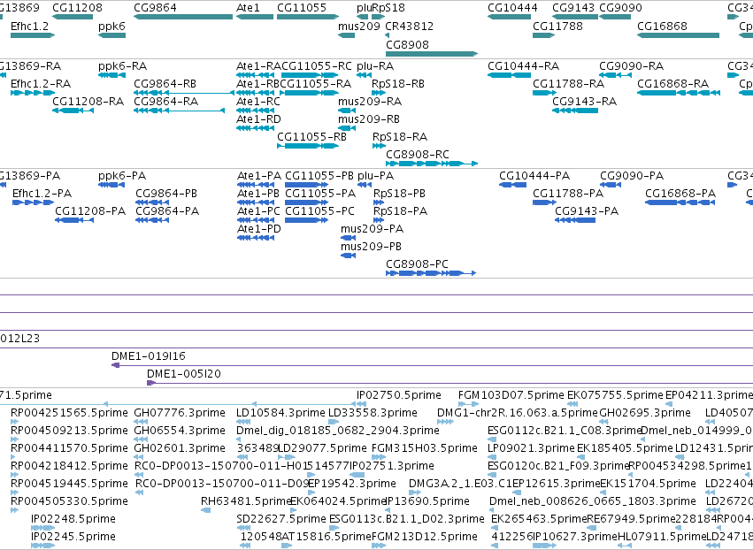Click EST SD22627.5prime
The width and height of the screenshot is (753, 550).
[243, 528]
